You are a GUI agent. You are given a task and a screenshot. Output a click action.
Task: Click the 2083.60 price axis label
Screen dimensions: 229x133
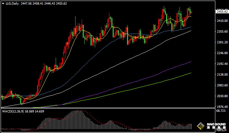click(221, 85)
